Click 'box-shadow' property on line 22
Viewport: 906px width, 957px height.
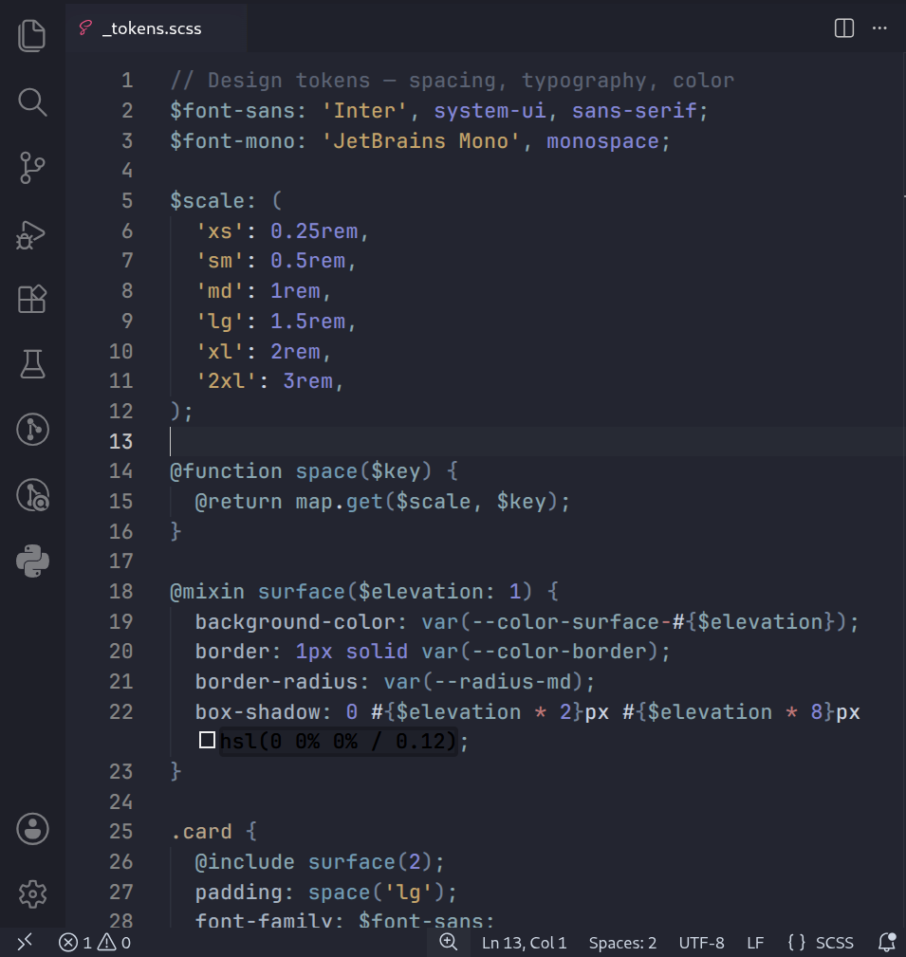click(257, 712)
